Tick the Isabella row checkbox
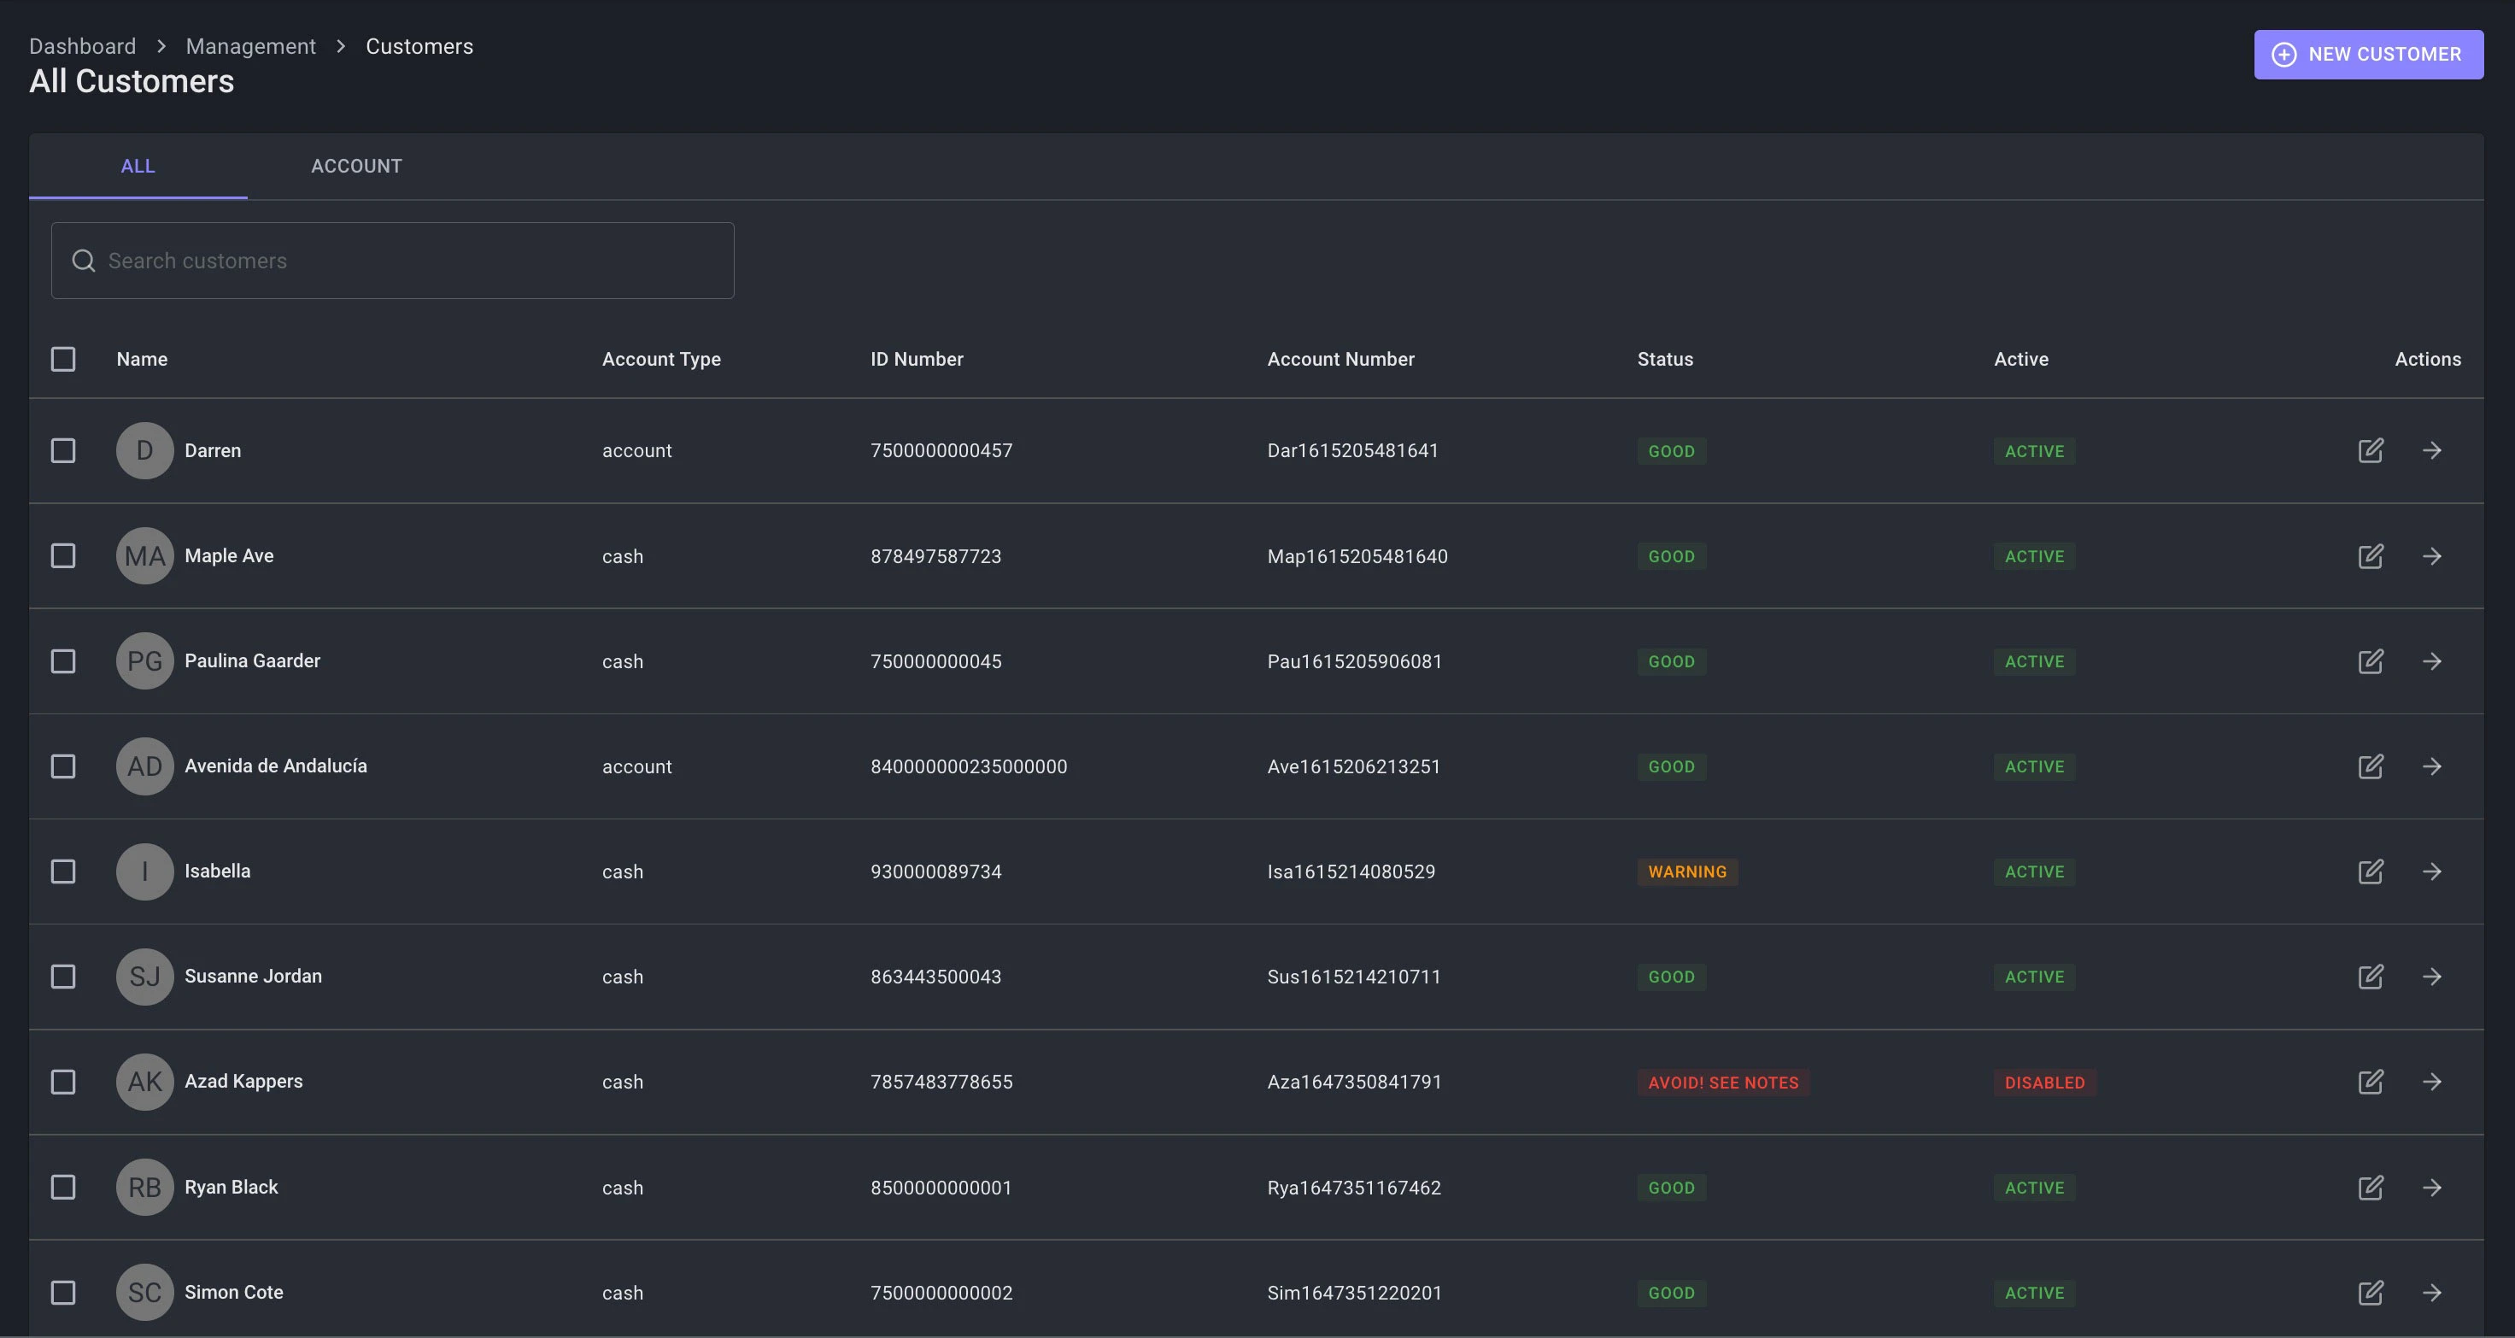Viewport: 2515px width, 1338px height. (x=63, y=871)
